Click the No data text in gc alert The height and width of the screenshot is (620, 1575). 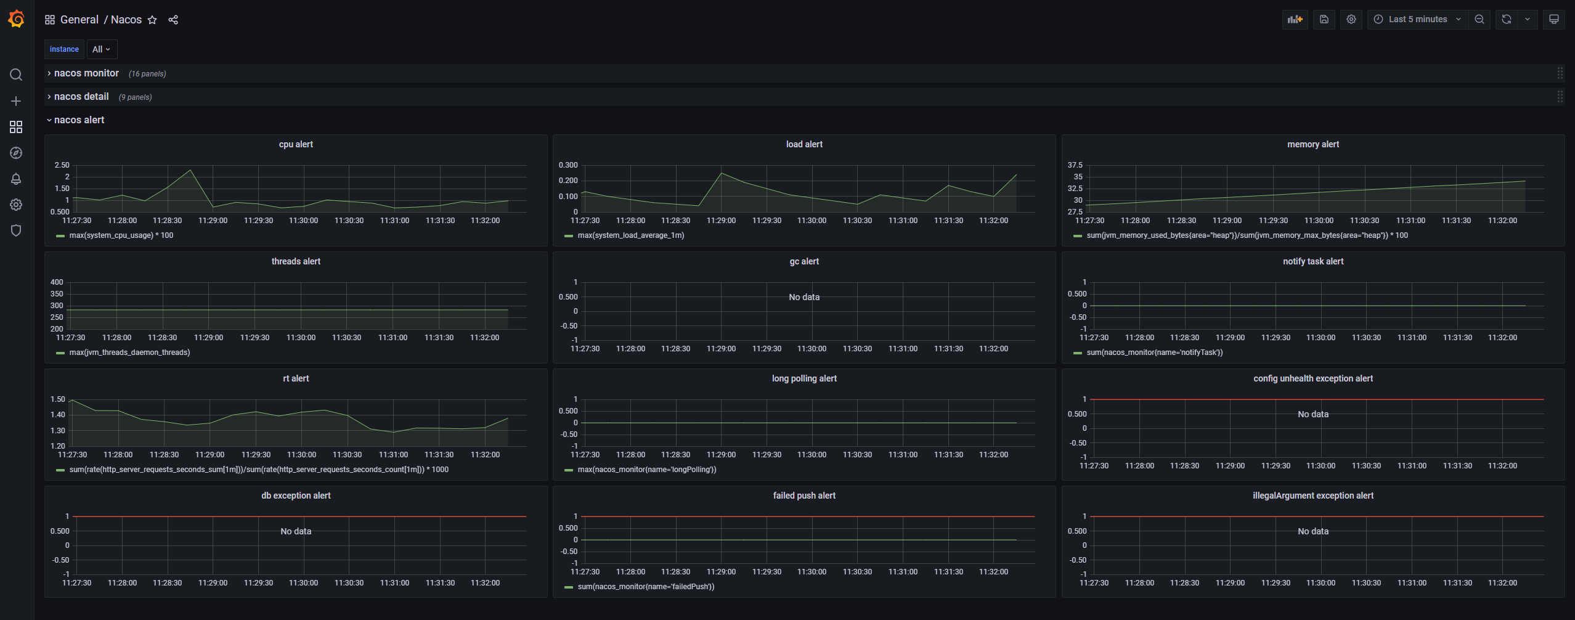pyautogui.click(x=804, y=297)
